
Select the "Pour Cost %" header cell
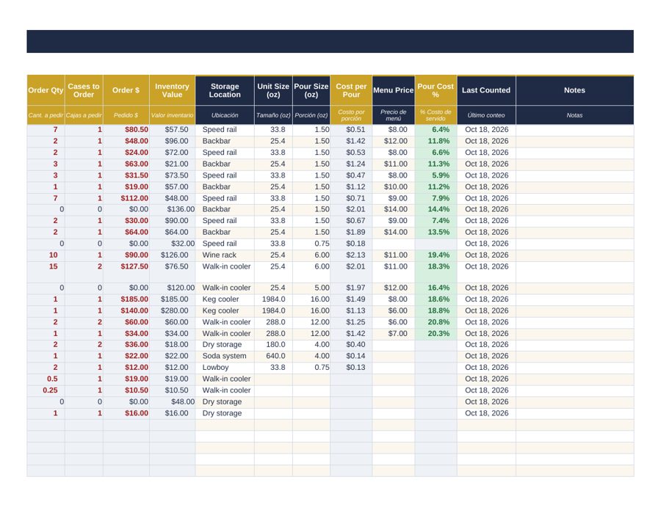tap(436, 90)
